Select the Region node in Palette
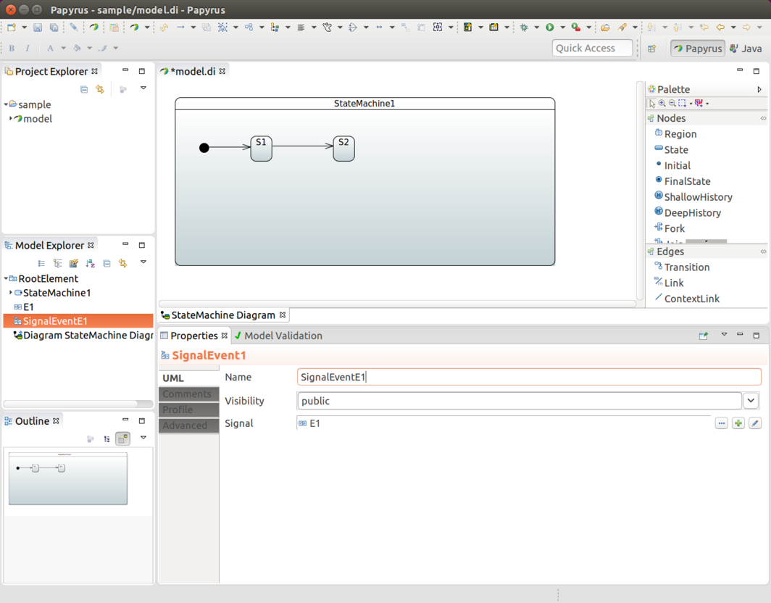The image size is (771, 603). (675, 134)
